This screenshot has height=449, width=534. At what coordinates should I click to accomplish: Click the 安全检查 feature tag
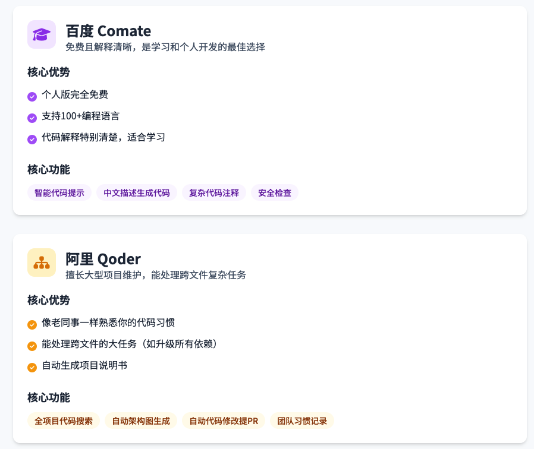[275, 193]
